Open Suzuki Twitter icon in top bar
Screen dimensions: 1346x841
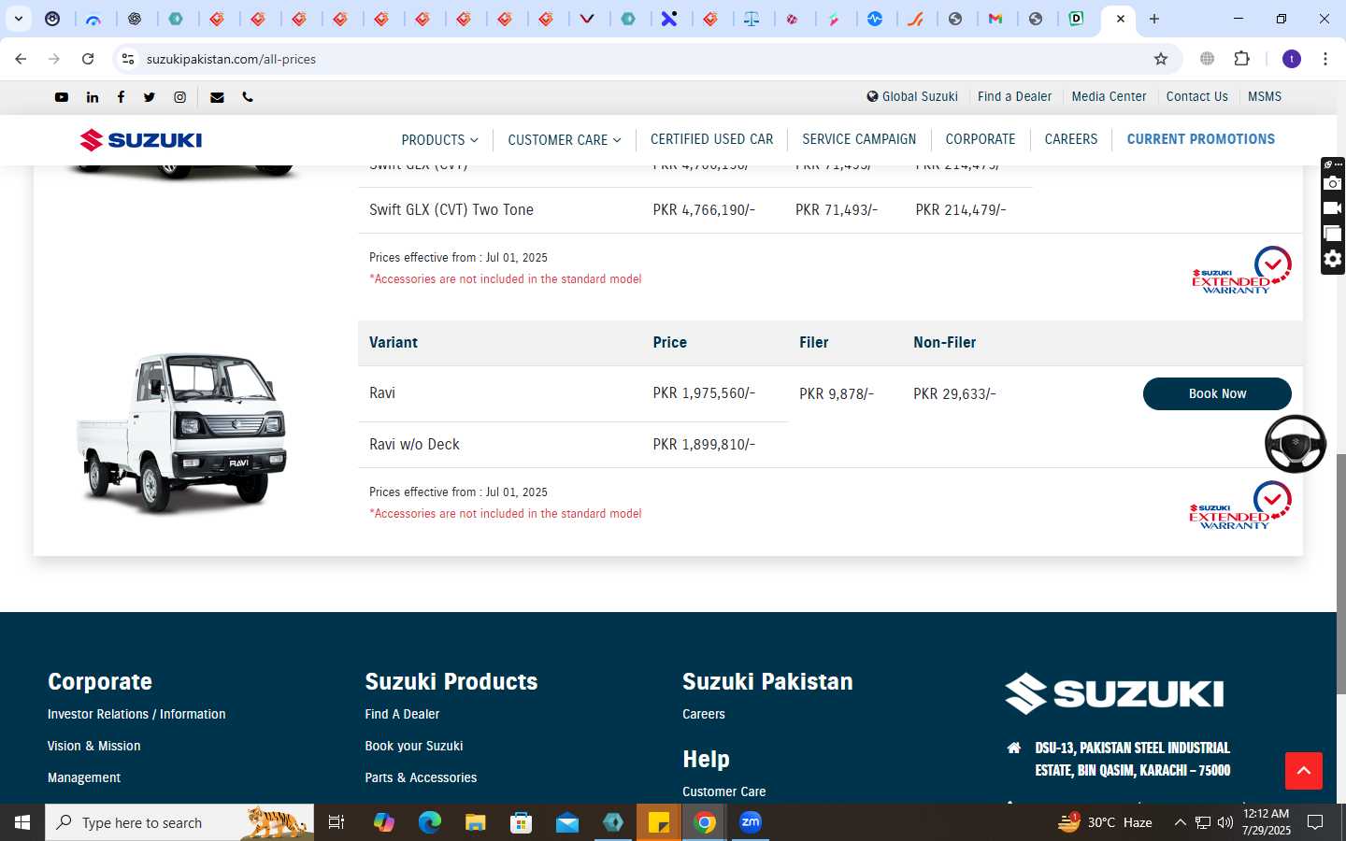(x=150, y=97)
